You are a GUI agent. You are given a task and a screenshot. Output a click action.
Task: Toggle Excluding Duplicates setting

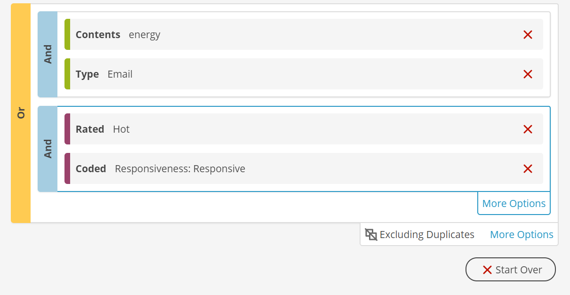420,234
